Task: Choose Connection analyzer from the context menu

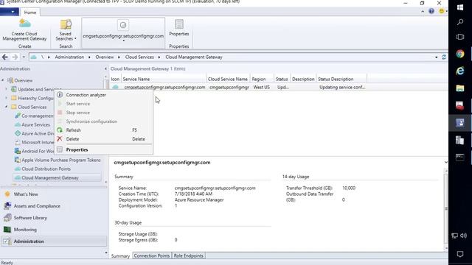Action: pyautogui.click(x=86, y=95)
